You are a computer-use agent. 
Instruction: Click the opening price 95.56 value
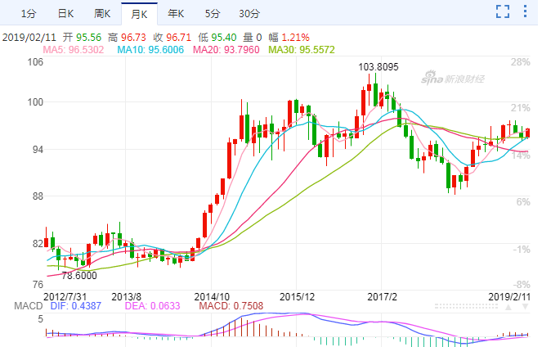tap(89, 38)
